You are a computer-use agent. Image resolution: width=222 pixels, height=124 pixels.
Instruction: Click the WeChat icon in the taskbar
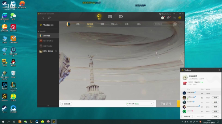(26, 122)
